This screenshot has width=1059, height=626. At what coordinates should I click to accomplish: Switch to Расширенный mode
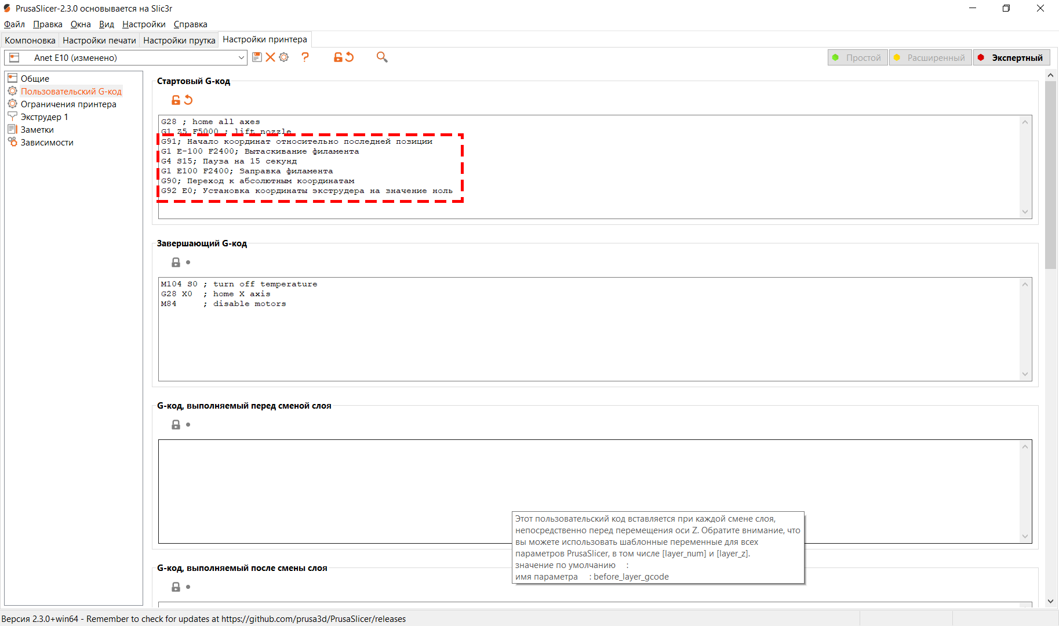tap(930, 57)
